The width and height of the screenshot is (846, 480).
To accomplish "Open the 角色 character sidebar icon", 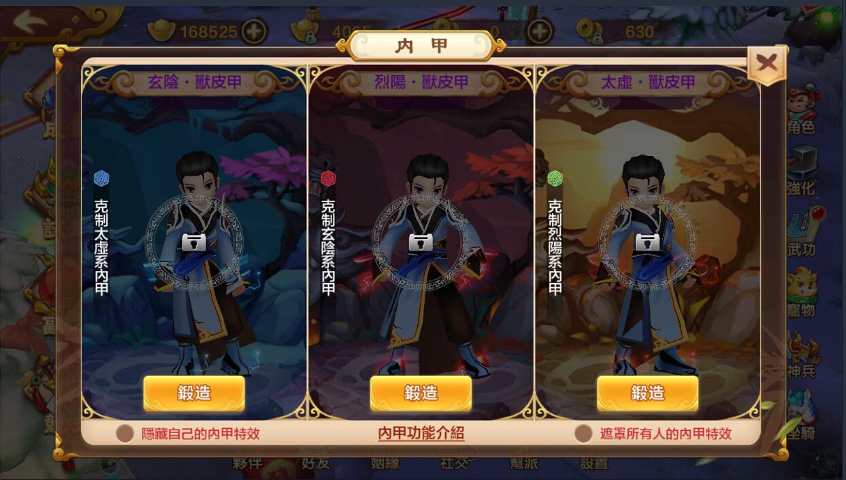I will (x=802, y=110).
